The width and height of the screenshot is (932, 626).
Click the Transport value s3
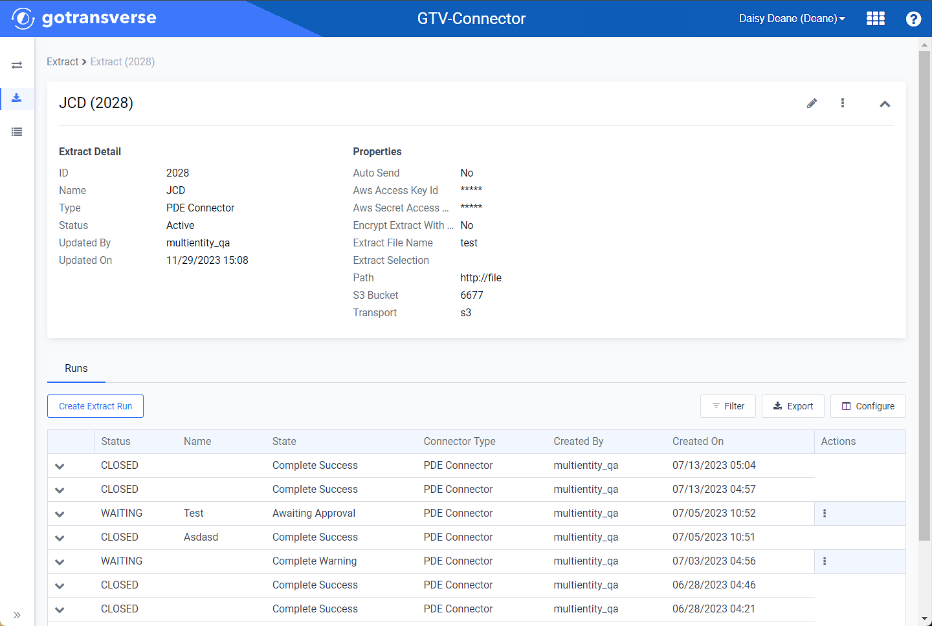pos(465,312)
